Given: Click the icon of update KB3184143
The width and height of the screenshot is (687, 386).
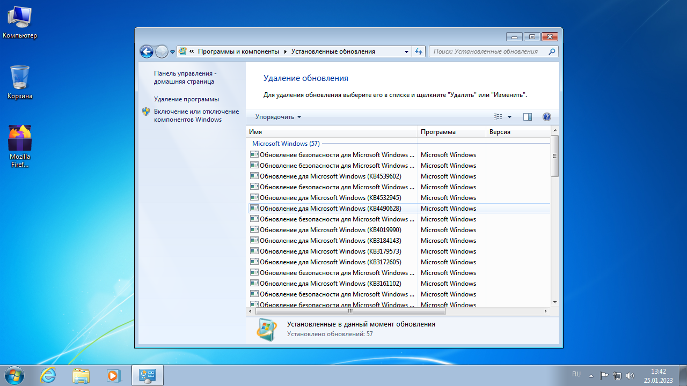Looking at the screenshot, I should click(x=254, y=240).
